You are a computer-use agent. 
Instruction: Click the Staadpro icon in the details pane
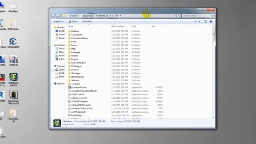click(x=57, y=123)
